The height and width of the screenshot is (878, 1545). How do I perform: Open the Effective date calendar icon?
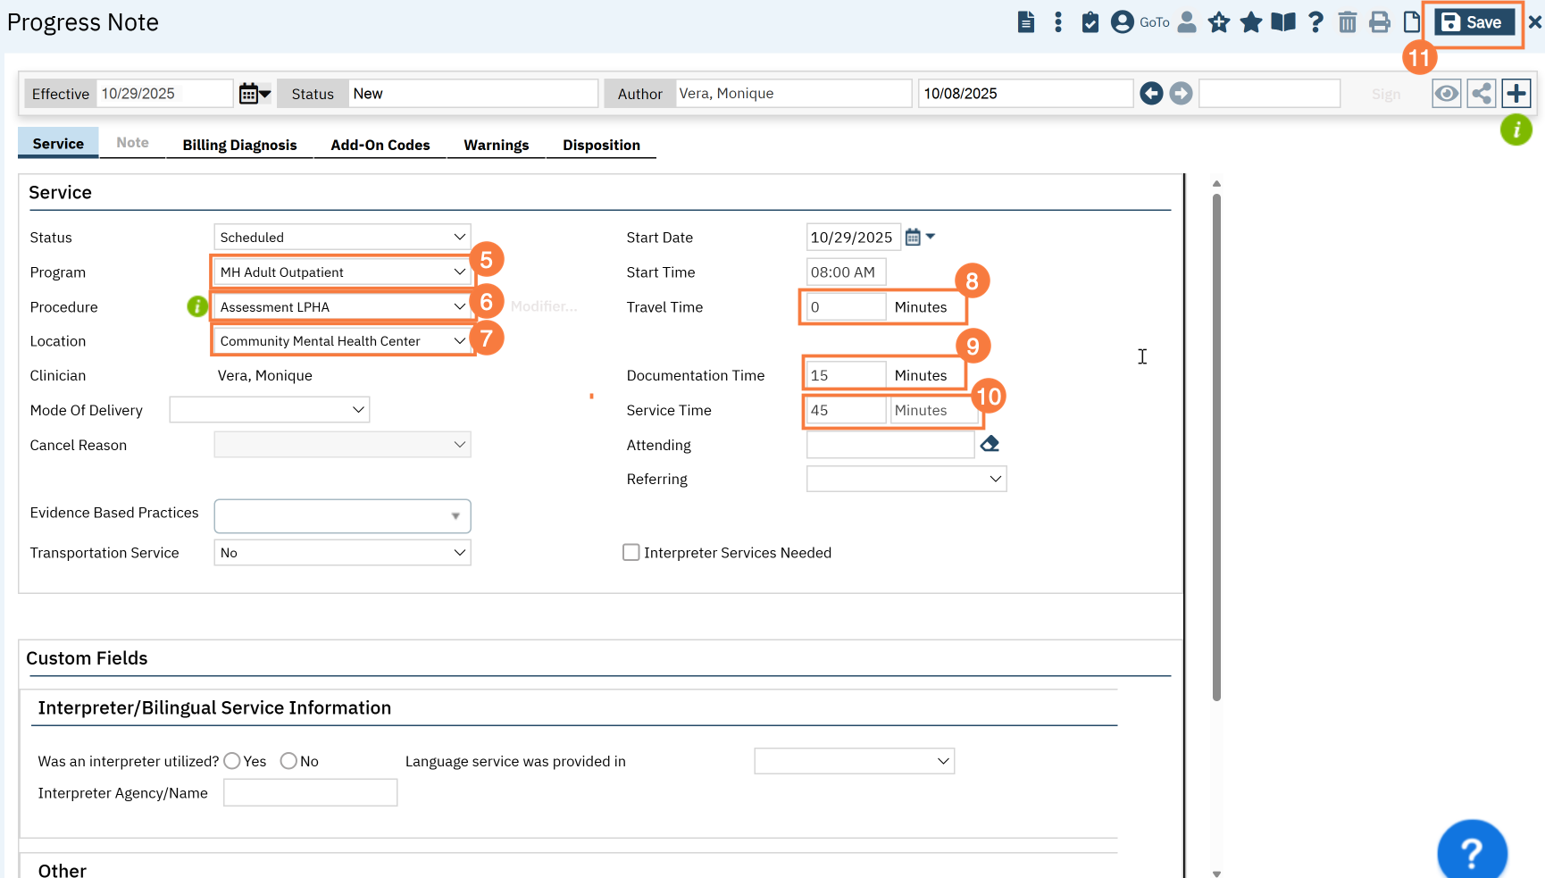[x=254, y=94]
